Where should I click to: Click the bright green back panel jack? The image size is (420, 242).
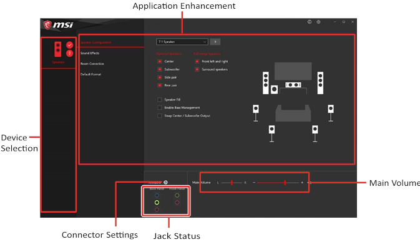[x=157, y=203]
